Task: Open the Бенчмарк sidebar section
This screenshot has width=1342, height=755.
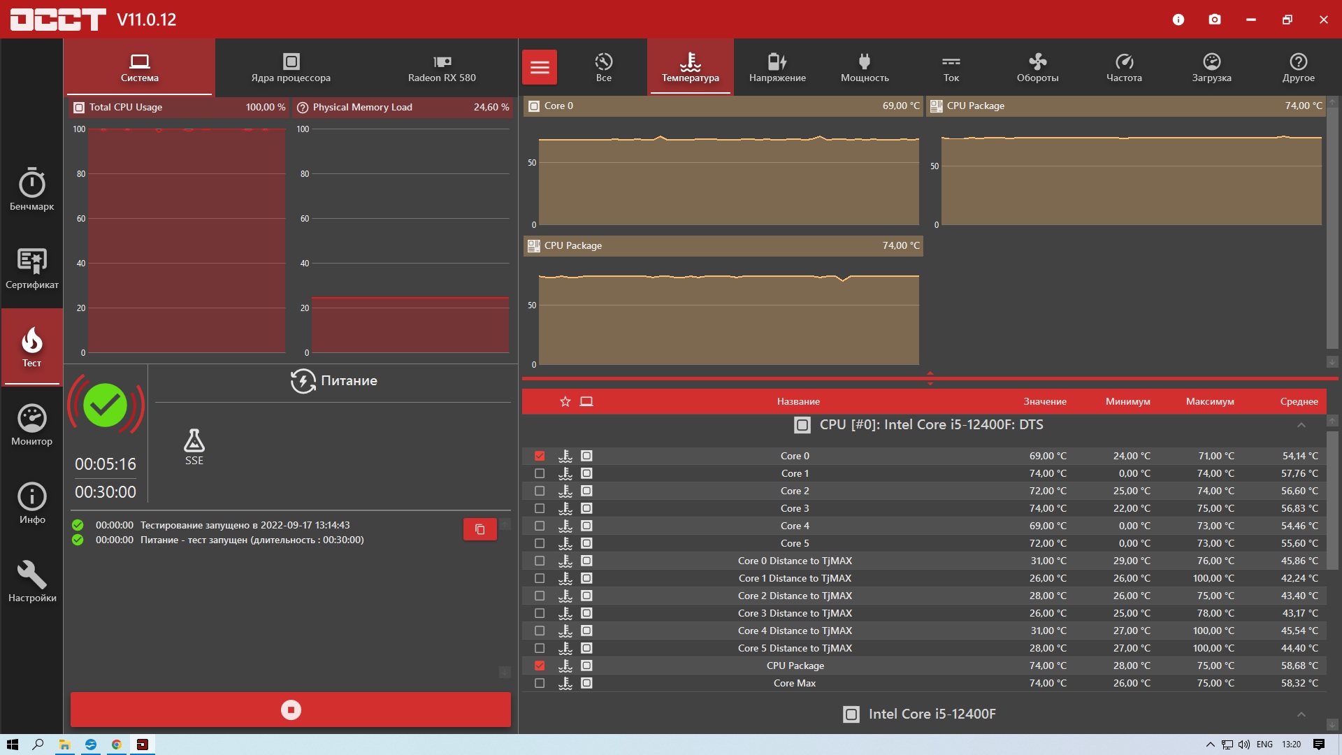Action: pos(31,189)
